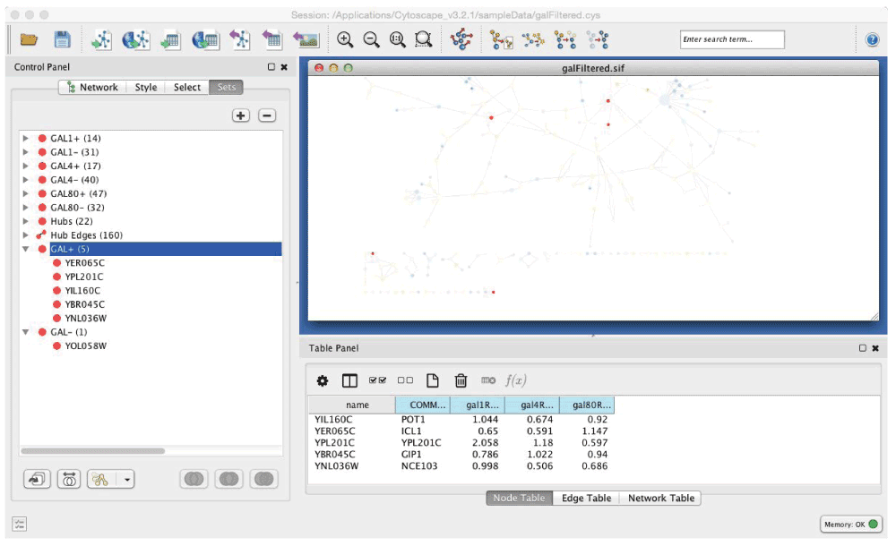896x546 pixels.
Task: Select the Node Table tab
Action: (x=519, y=498)
